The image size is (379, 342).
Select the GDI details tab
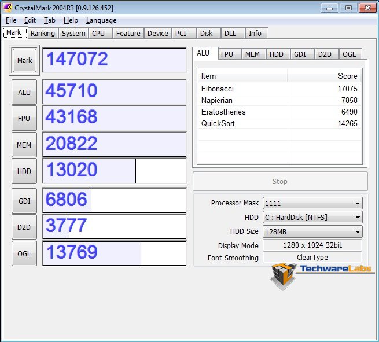pyautogui.click(x=303, y=54)
